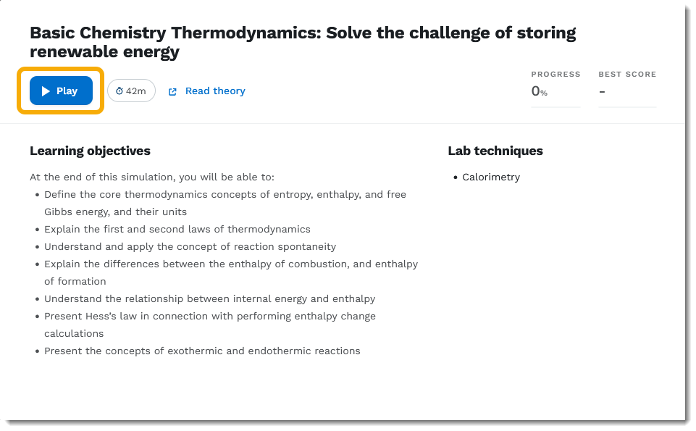Click the PROGRESS label

(555, 74)
